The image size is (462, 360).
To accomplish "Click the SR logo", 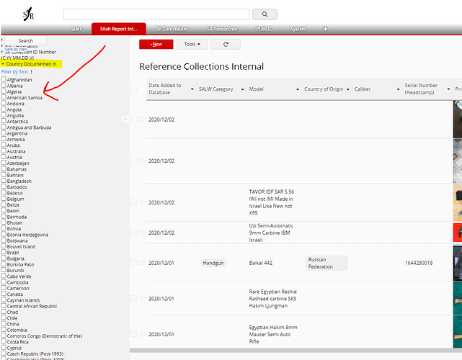I will click(29, 14).
